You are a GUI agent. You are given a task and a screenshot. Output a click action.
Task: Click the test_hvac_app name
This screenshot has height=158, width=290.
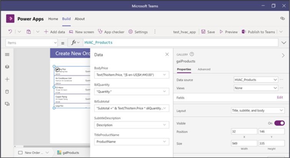[185, 32]
